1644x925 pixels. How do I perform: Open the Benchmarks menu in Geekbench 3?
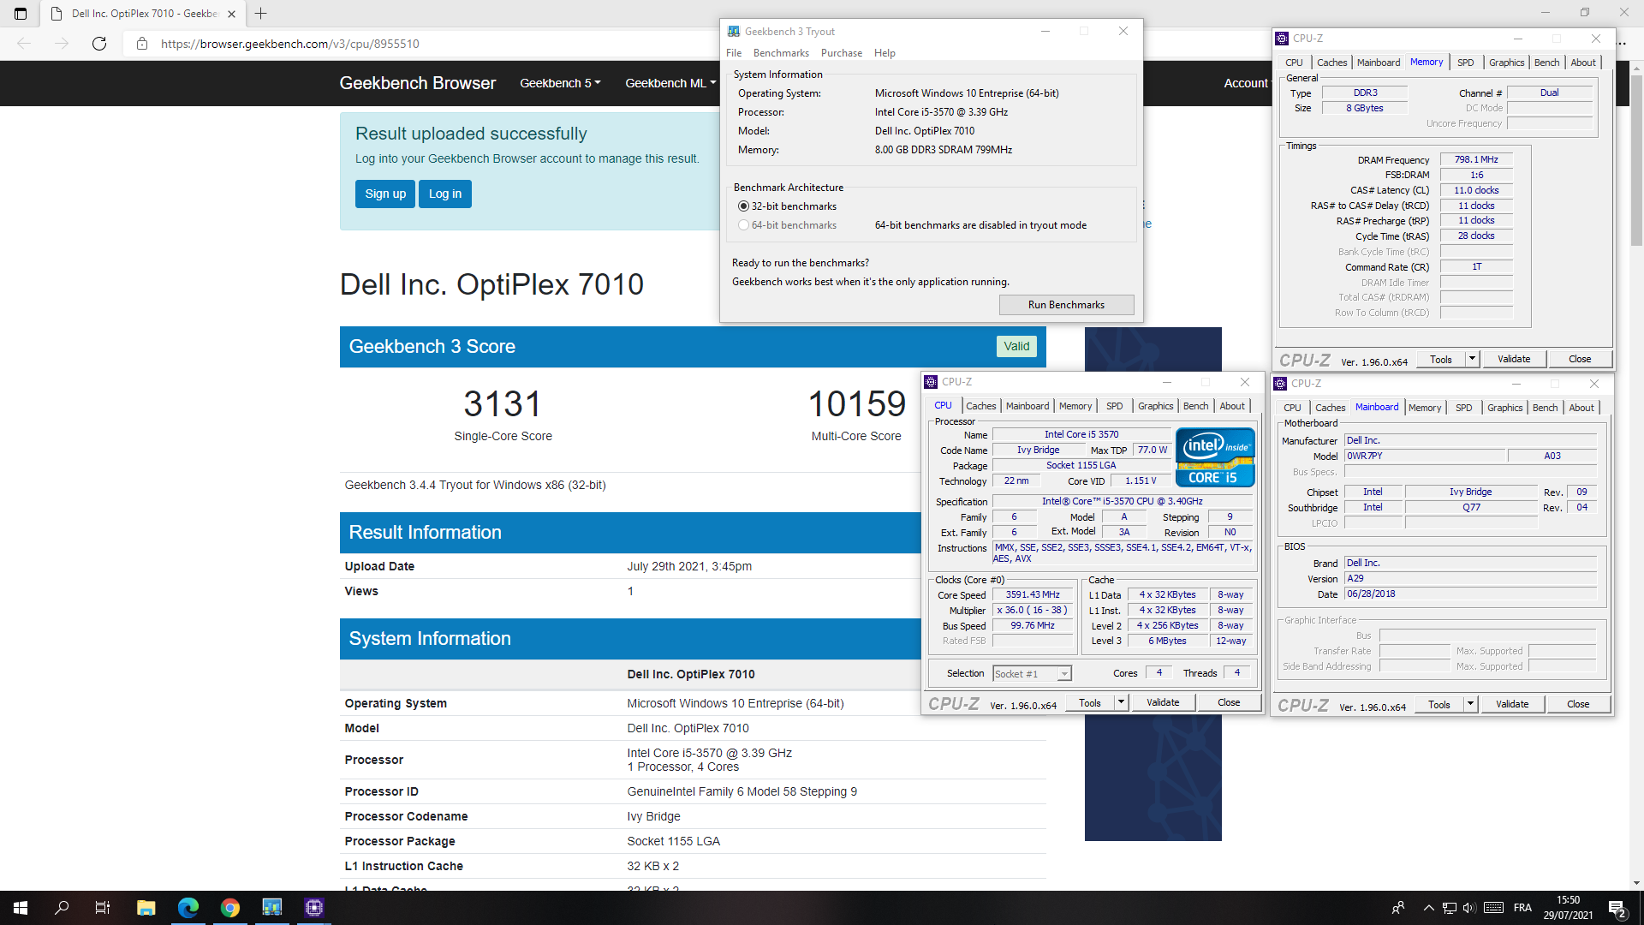[x=781, y=53]
